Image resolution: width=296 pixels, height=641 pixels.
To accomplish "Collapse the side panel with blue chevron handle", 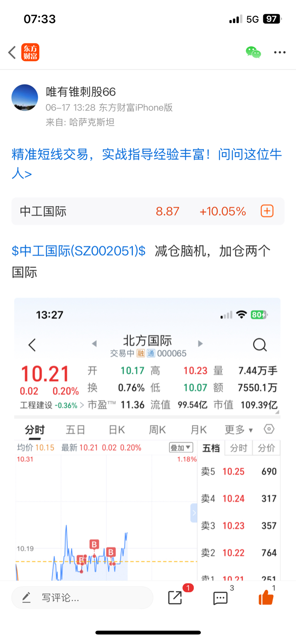I will tap(194, 513).
